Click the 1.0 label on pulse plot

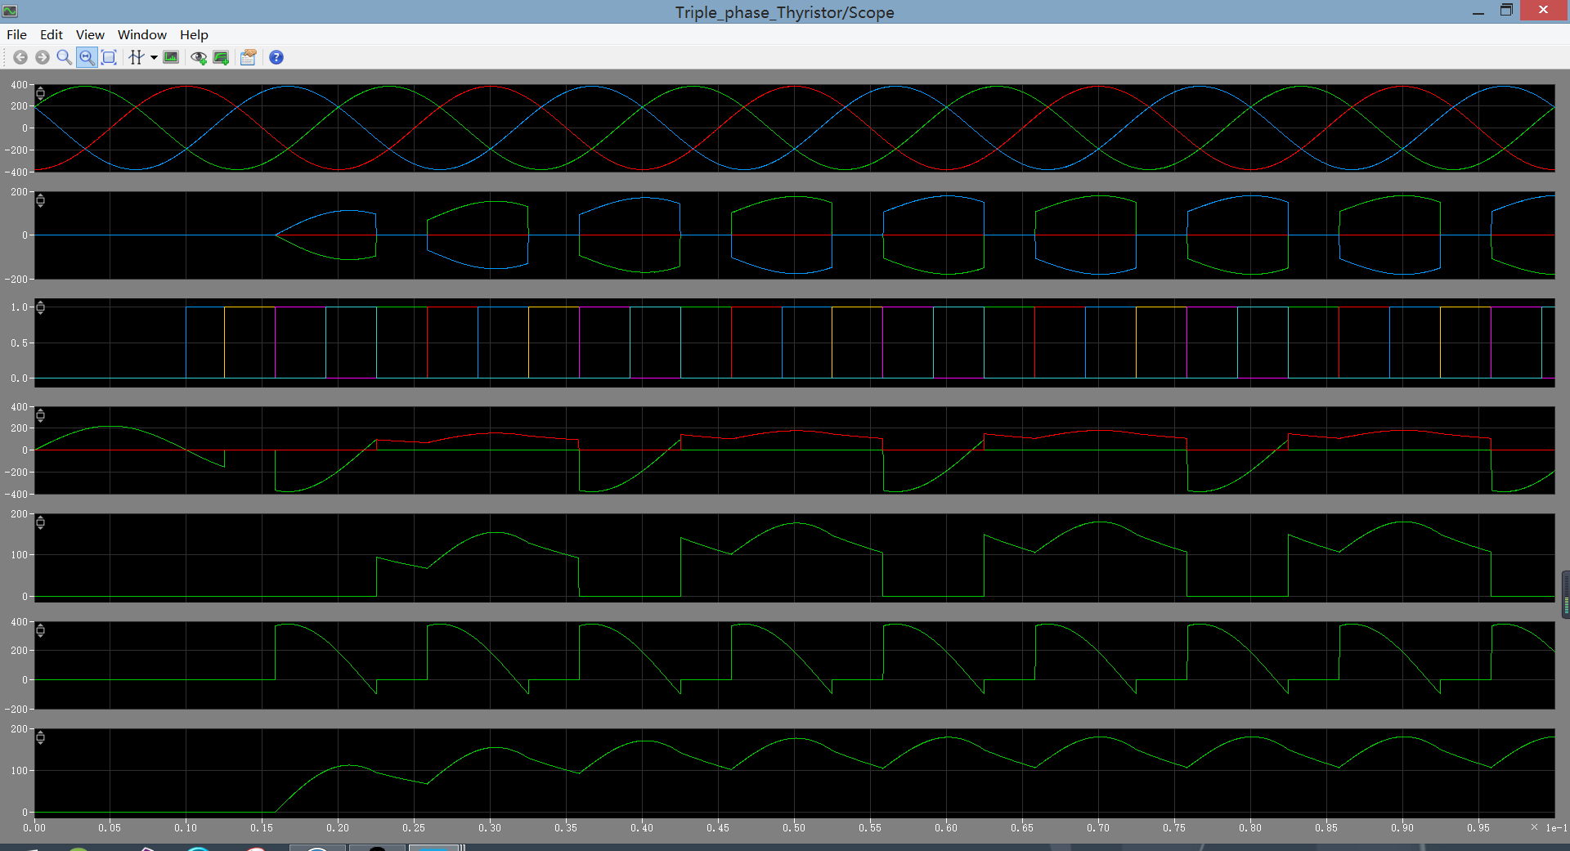pos(19,307)
